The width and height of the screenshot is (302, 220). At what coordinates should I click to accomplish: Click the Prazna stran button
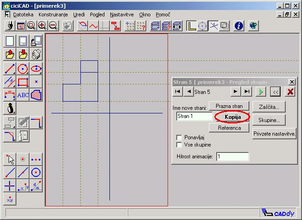tap(229, 106)
